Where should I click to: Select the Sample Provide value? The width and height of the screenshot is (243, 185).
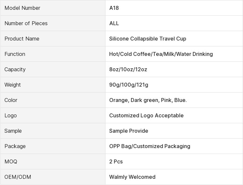pyautogui.click(x=129, y=131)
